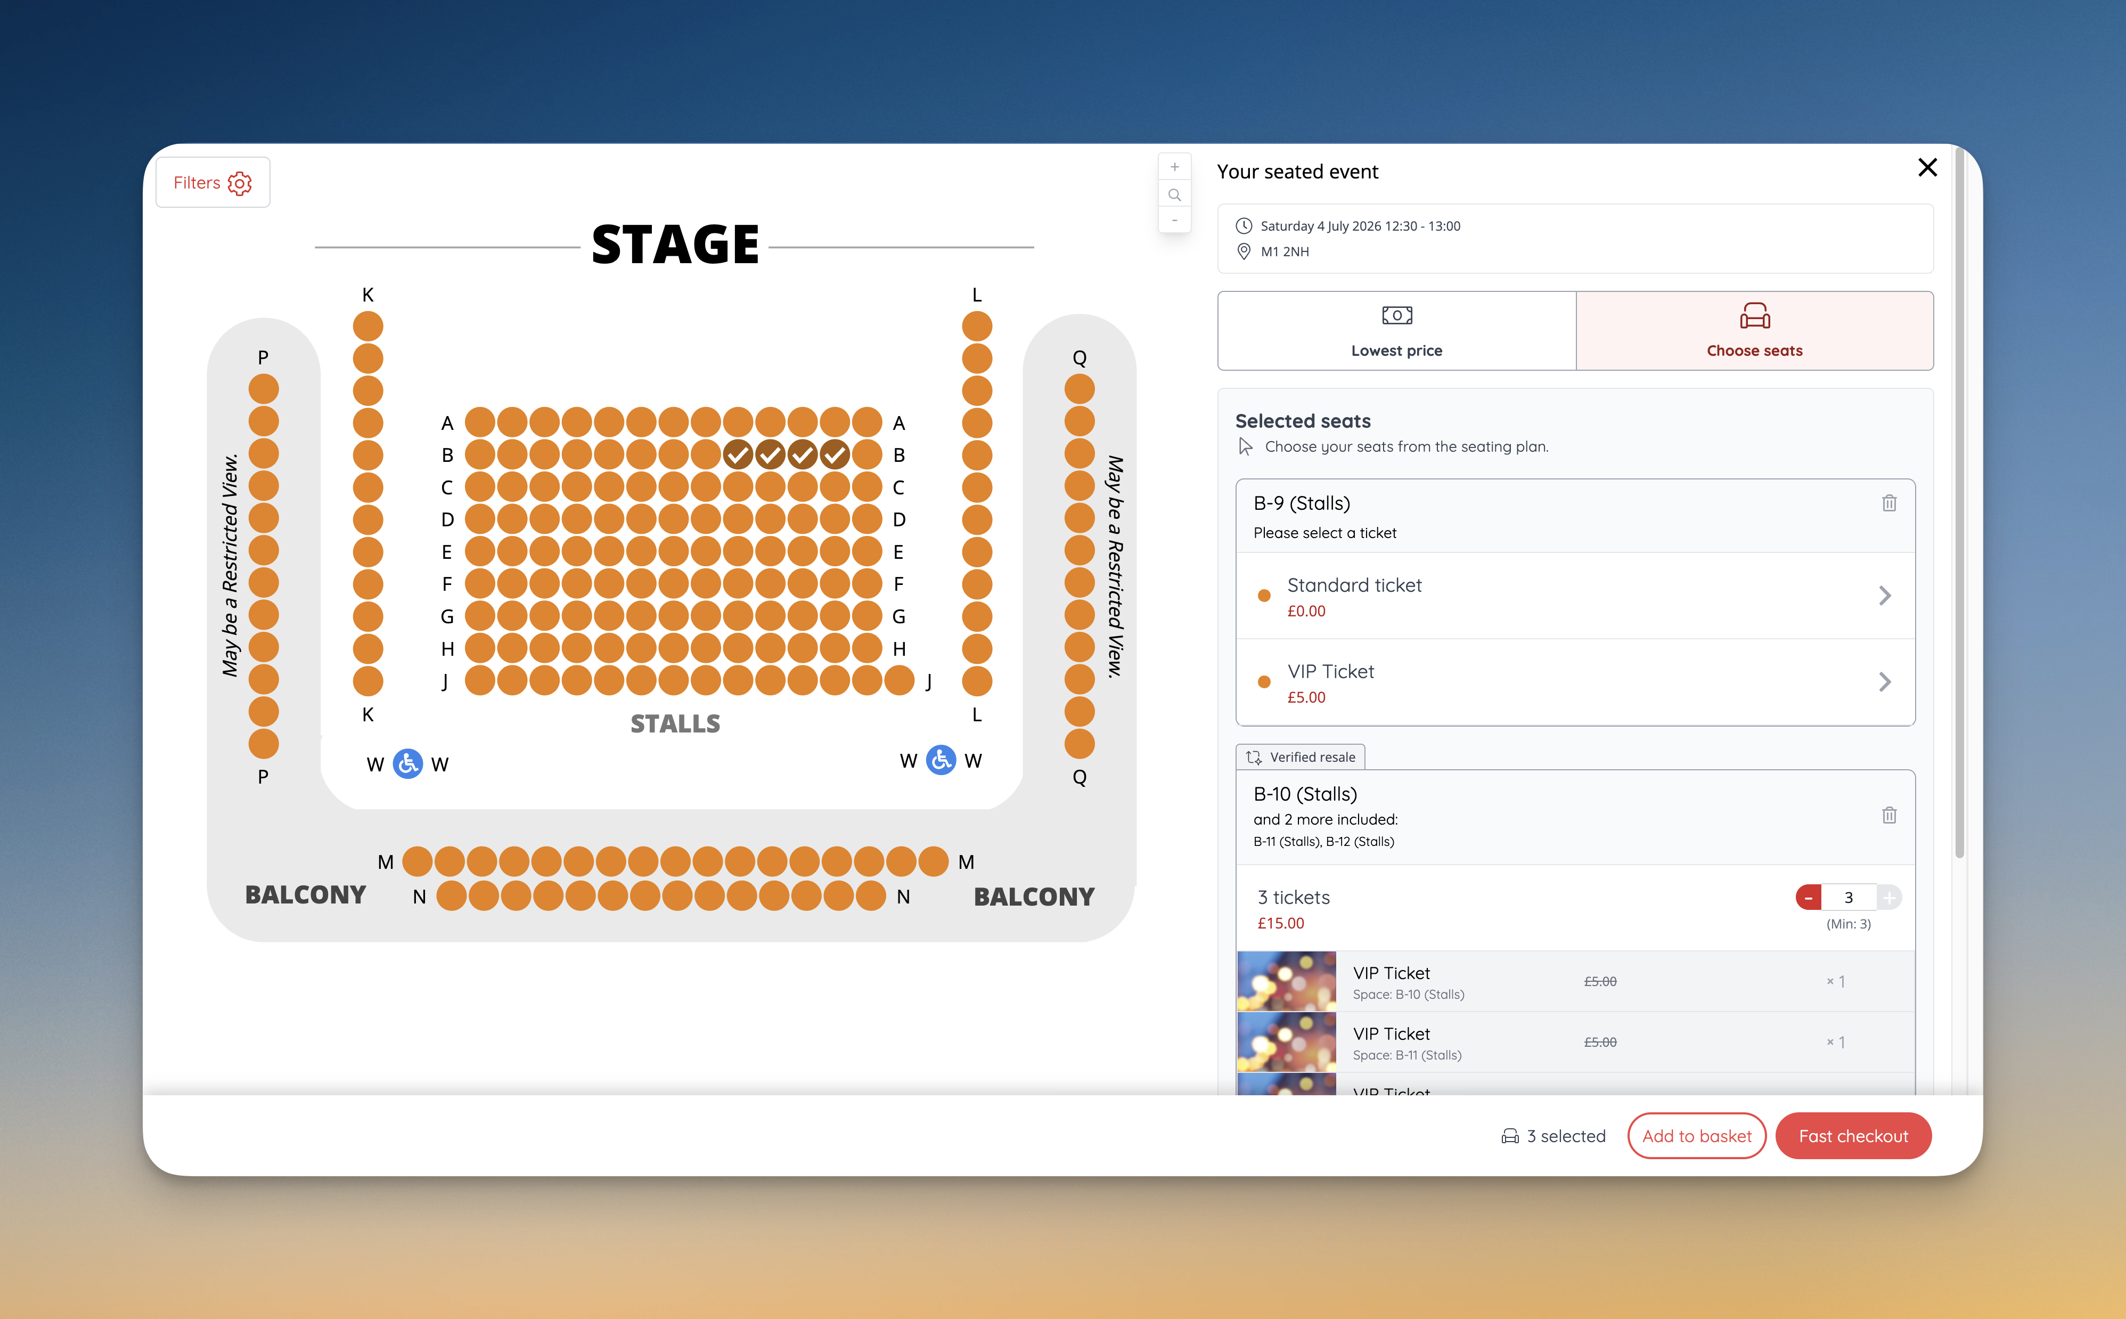2126x1319 pixels.
Task: Deselect the first checked seat in row B
Action: click(x=738, y=454)
